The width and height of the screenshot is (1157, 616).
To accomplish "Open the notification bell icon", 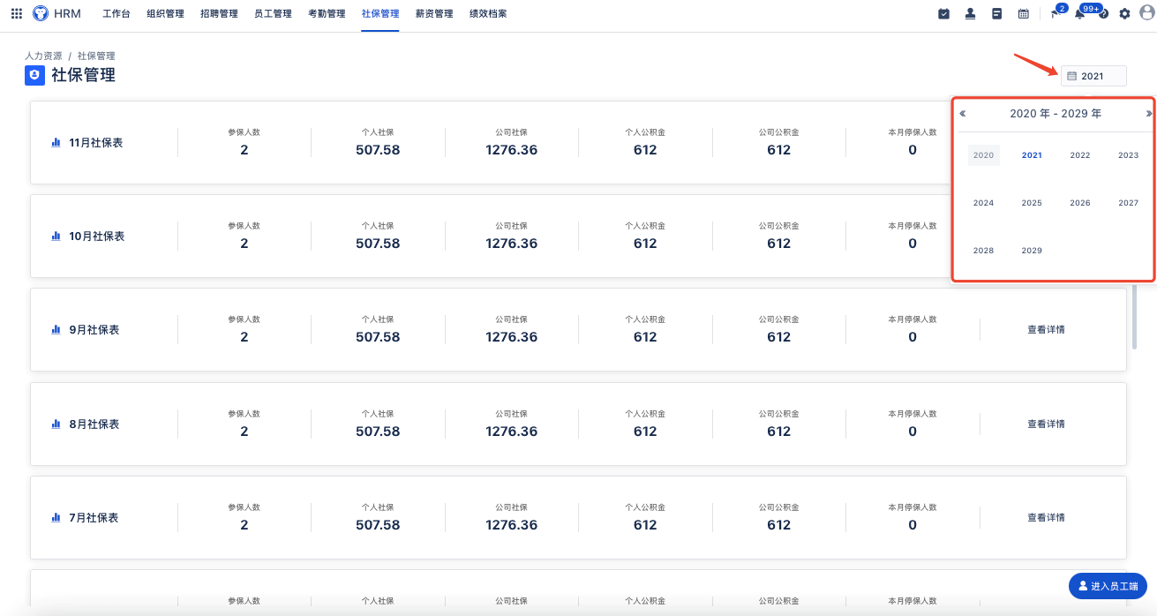I will (1078, 13).
